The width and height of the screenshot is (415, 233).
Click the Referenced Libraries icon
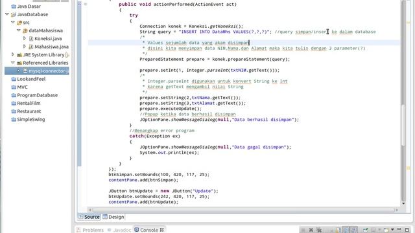click(19, 63)
